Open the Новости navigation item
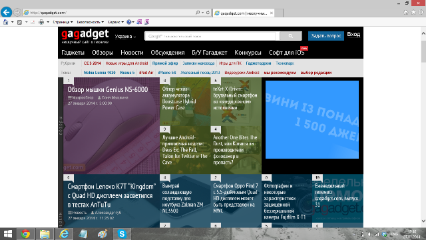Image resolution: width=426 pixels, height=240 pixels. point(132,53)
